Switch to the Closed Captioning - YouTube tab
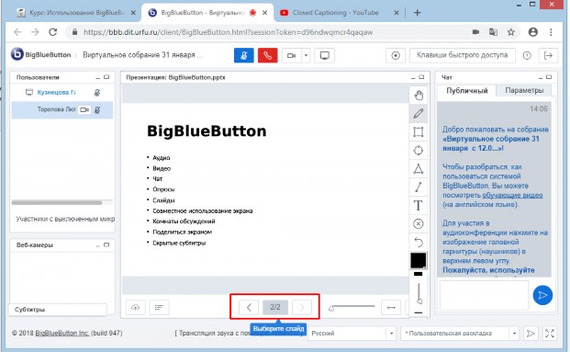This screenshot has width=570, height=352. (x=335, y=13)
